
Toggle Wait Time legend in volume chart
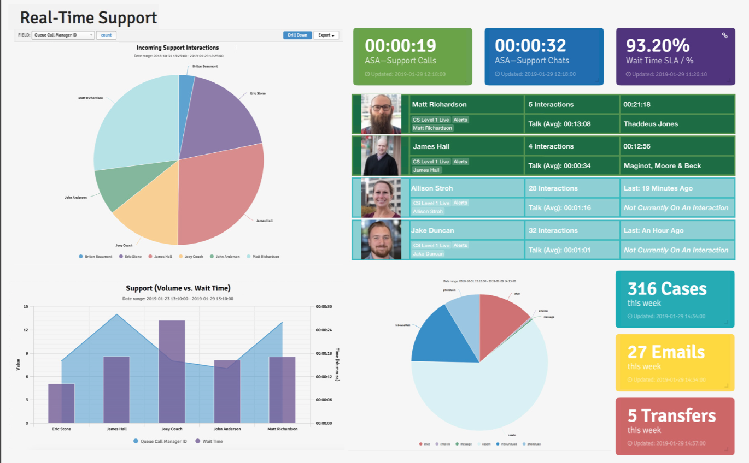click(x=198, y=441)
